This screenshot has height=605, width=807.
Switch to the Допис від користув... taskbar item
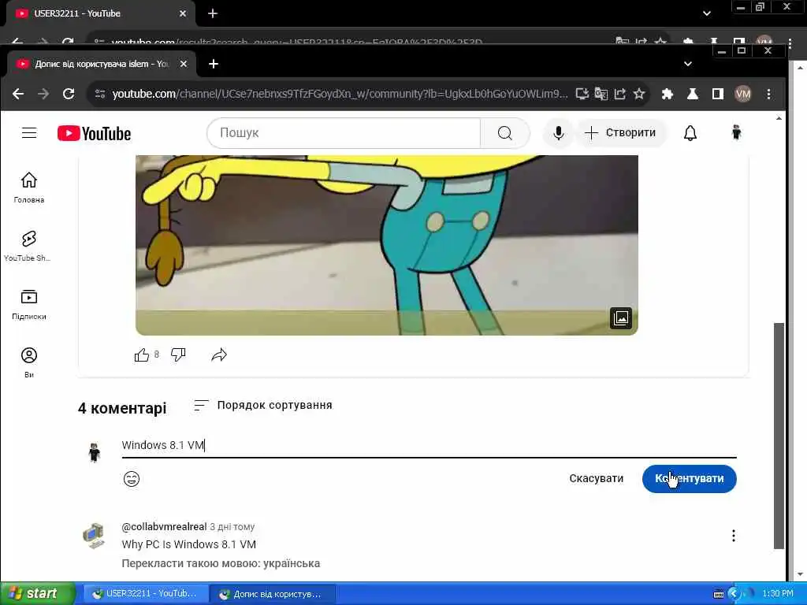(273, 594)
